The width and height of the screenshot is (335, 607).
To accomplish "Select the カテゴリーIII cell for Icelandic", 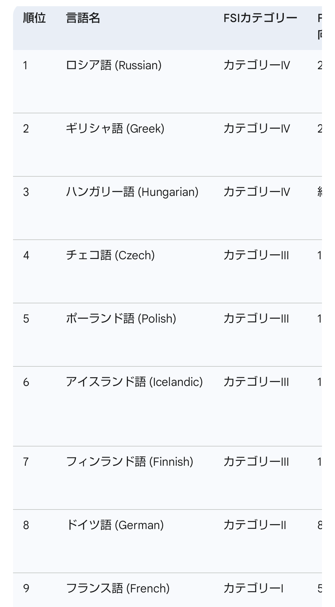I will point(256,382).
